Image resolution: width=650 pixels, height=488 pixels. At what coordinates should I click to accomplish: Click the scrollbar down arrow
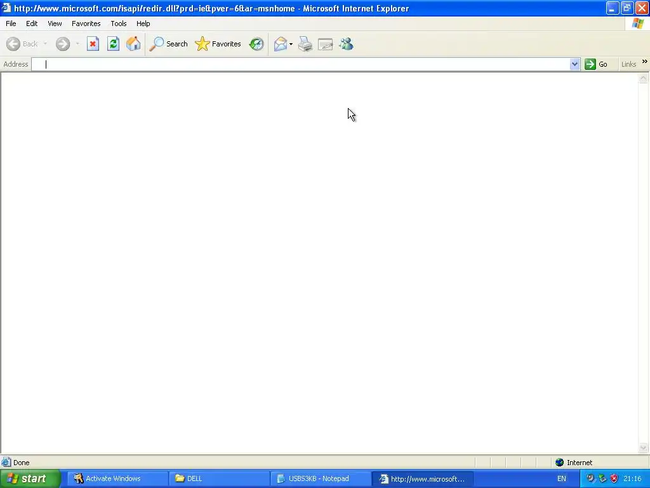(x=644, y=447)
